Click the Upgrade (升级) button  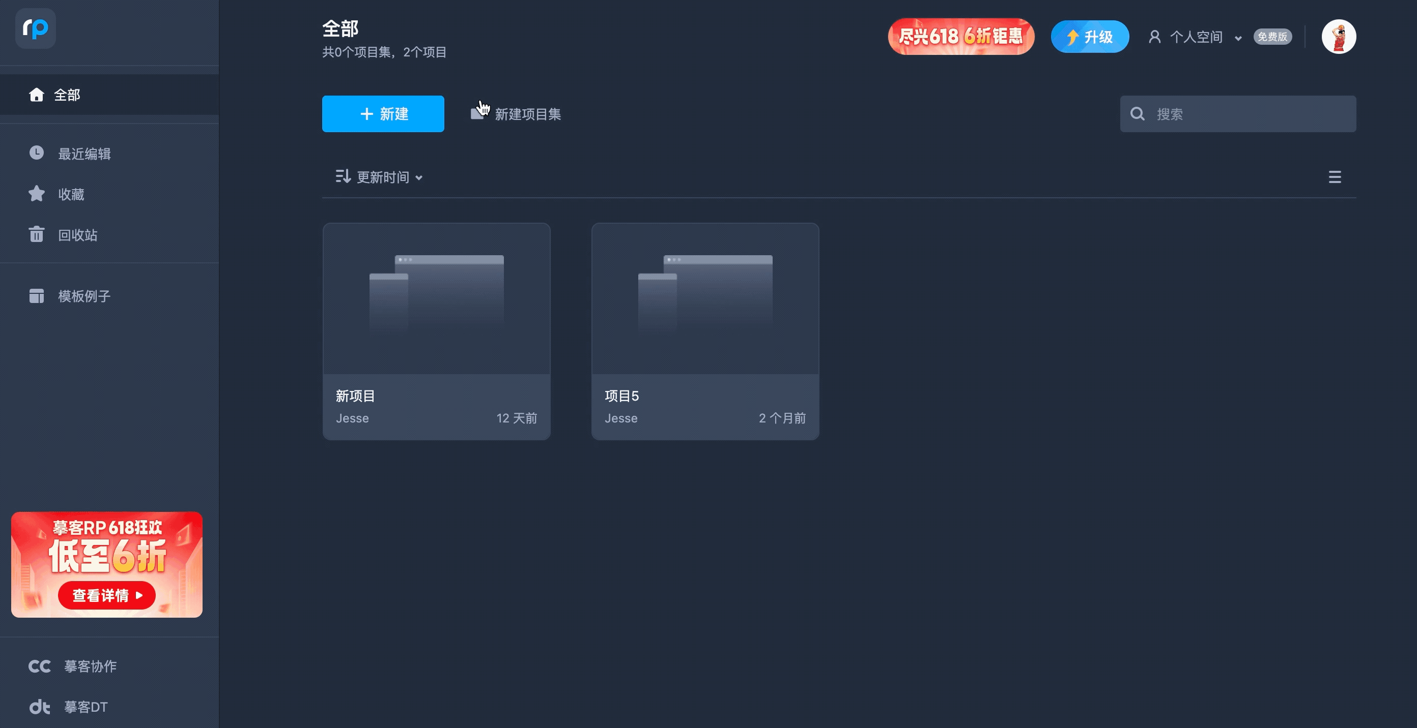pyautogui.click(x=1089, y=37)
